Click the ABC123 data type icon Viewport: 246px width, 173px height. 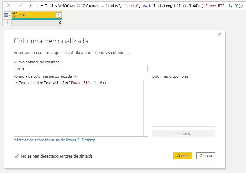15,15
